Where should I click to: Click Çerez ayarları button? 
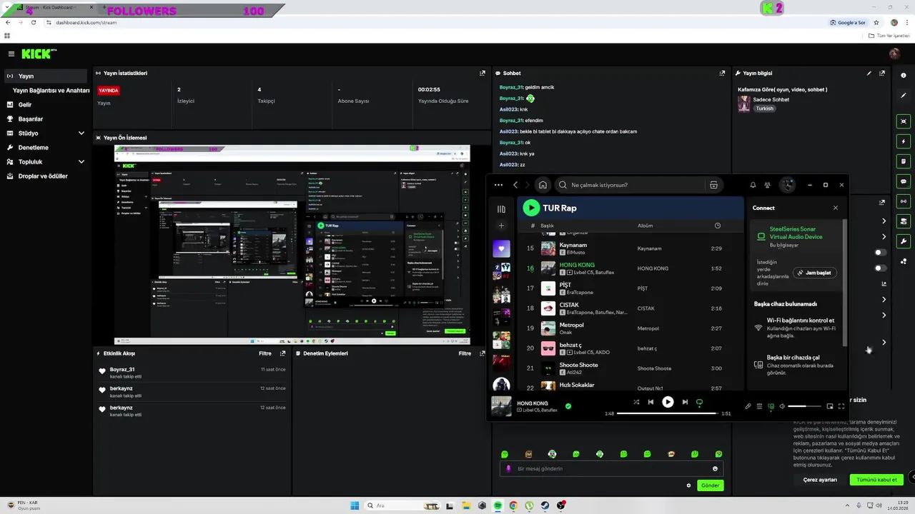coord(820,480)
